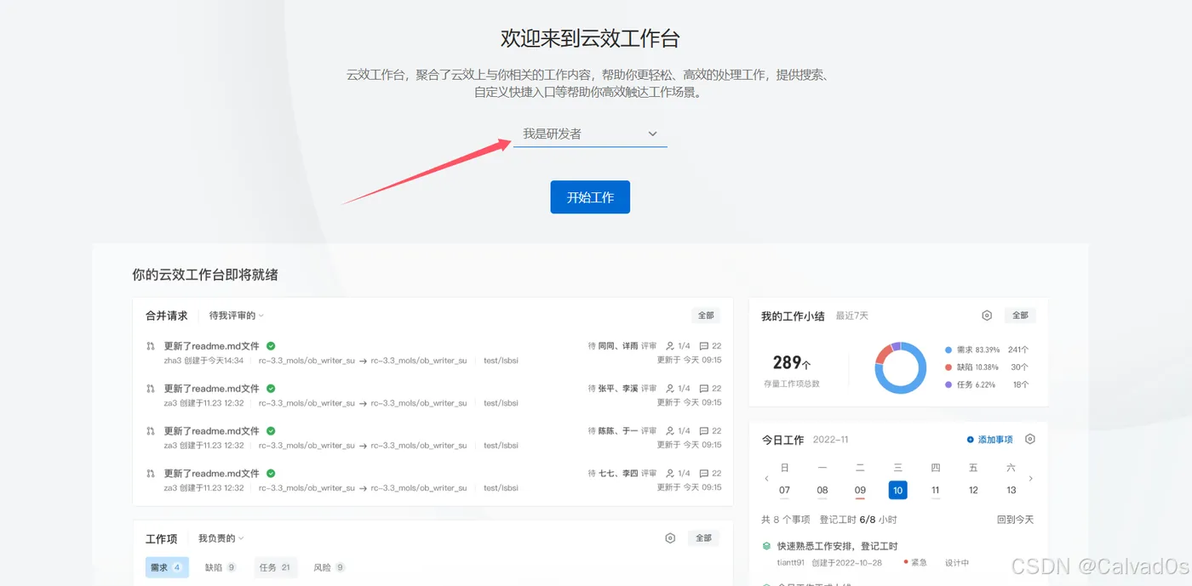Click comment icon in 七七、李四 row

point(704,474)
